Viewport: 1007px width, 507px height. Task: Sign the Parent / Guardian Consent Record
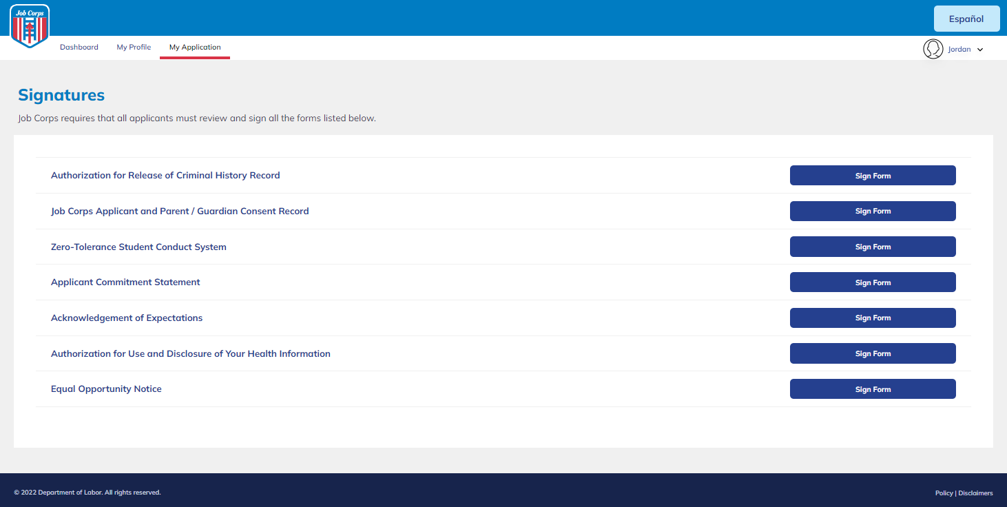tap(873, 211)
